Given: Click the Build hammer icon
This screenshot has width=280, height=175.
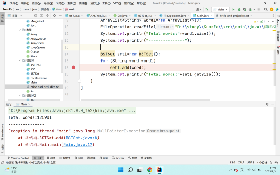Looking at the screenshot, I should [207, 9].
